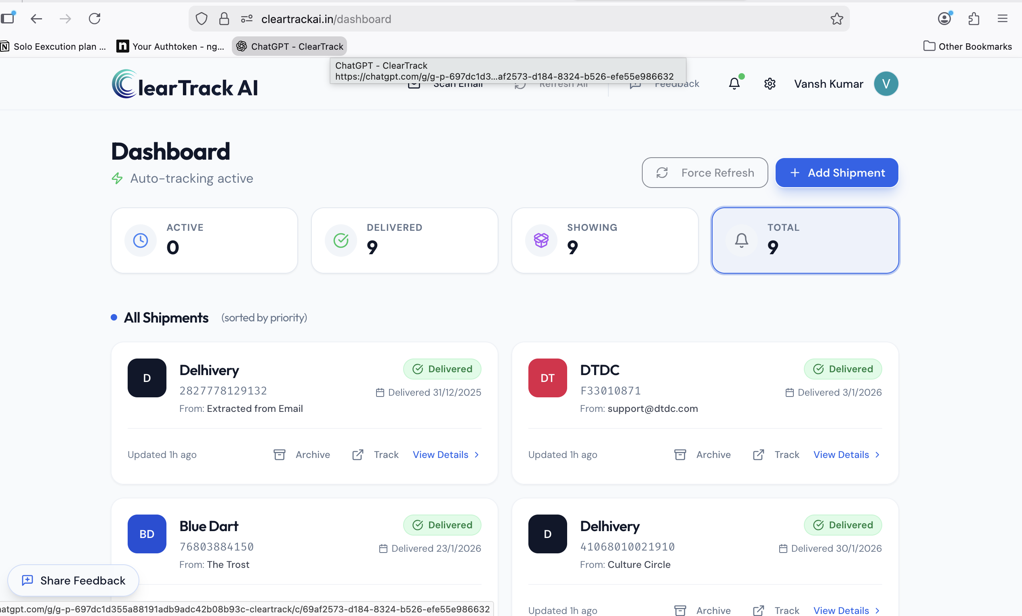
Task: Click the address bar URL field
Action: point(326,19)
